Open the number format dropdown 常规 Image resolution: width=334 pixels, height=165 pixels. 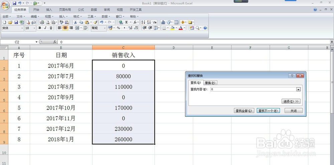click(105, 28)
